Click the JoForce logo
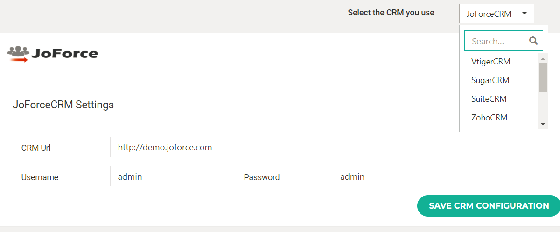The width and height of the screenshot is (560, 232). (x=53, y=54)
